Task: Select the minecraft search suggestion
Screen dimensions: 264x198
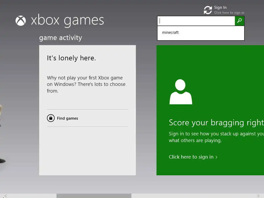Action: 201,32
